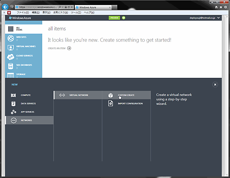Open the ファイル(F) menu
The width and height of the screenshot is (230, 178).
click(23, 13)
